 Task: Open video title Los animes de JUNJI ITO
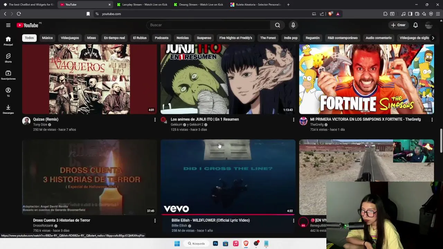(205, 119)
